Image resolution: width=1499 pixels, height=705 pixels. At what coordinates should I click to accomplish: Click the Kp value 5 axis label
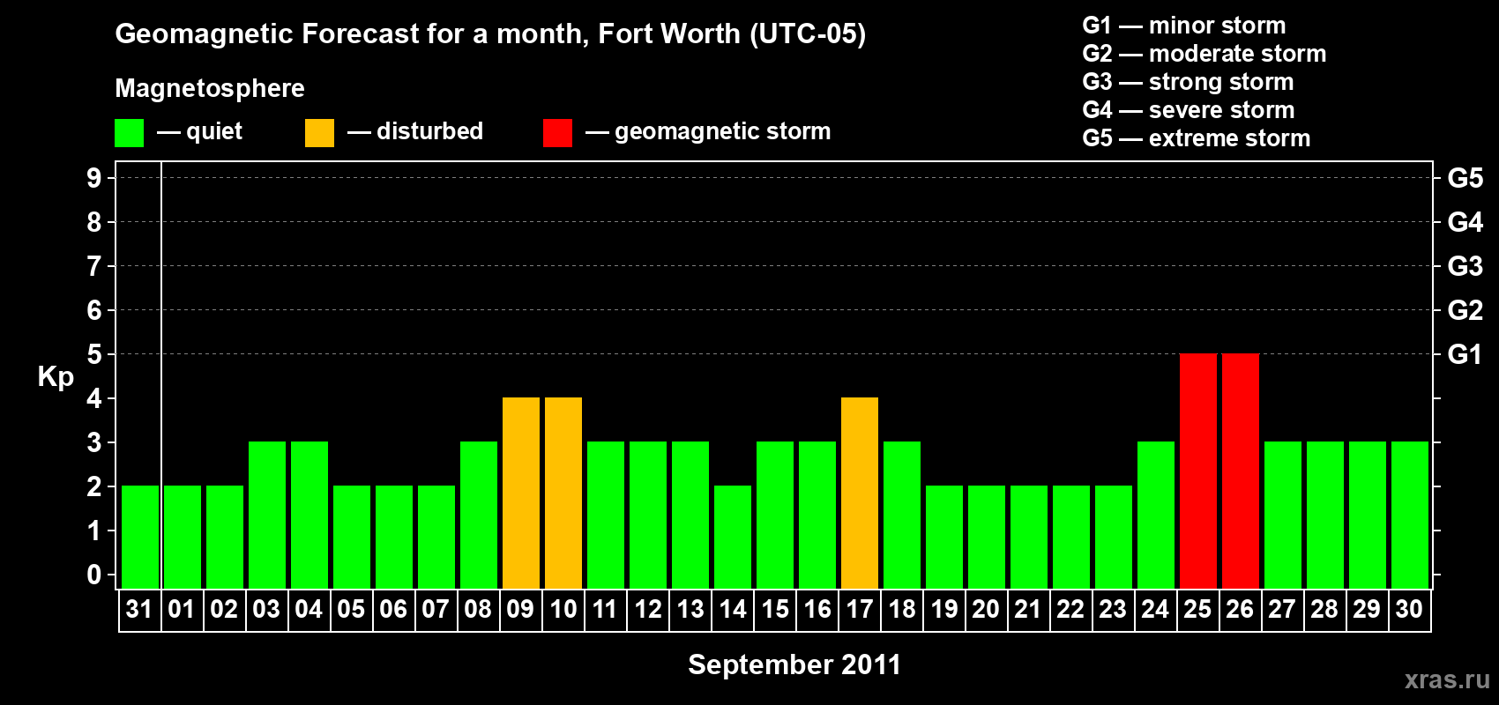(94, 354)
